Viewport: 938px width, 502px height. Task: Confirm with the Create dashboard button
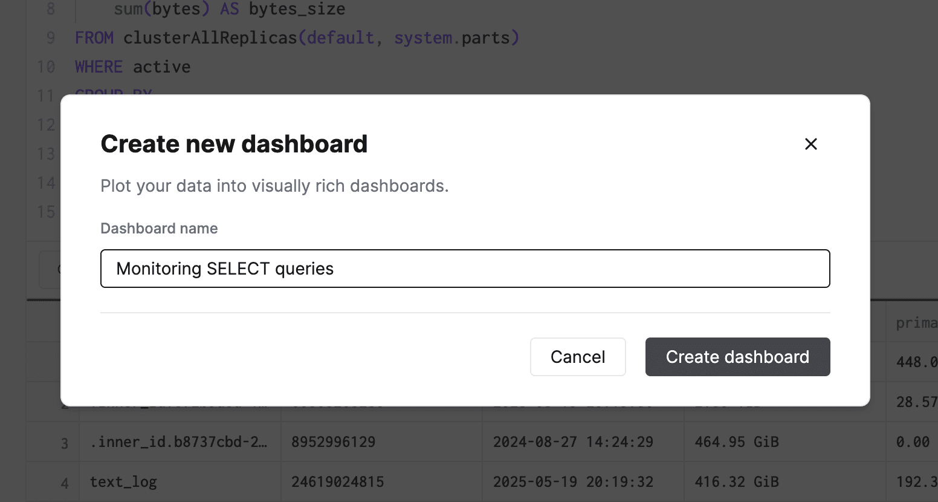click(737, 357)
